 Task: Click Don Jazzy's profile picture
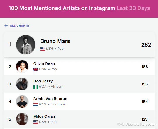point(22,84)
